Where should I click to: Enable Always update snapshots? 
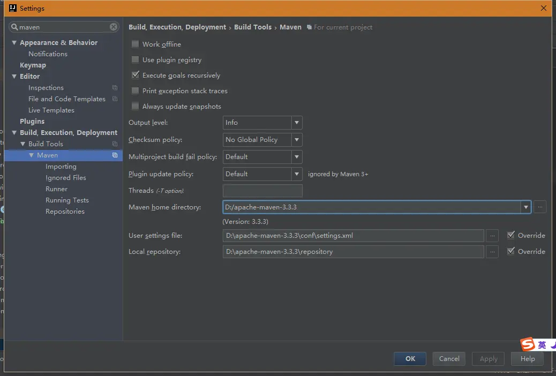[x=135, y=106]
